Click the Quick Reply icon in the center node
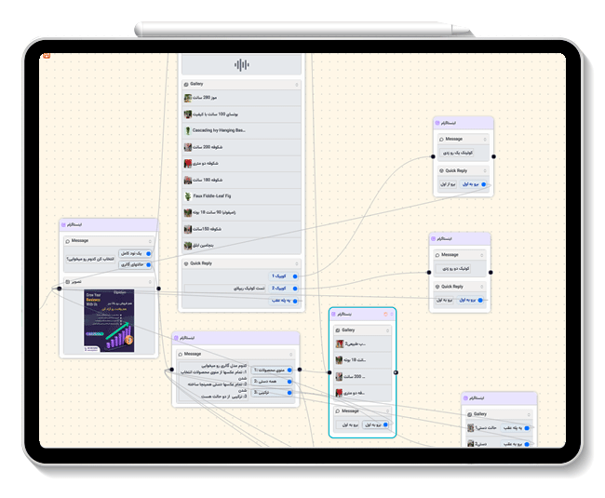 [187, 263]
